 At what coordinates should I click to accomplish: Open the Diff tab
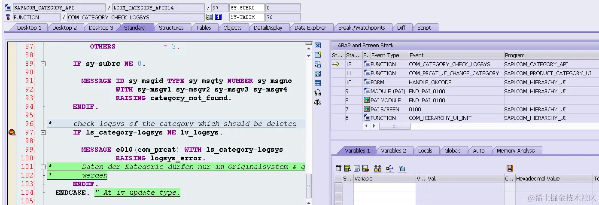click(401, 28)
